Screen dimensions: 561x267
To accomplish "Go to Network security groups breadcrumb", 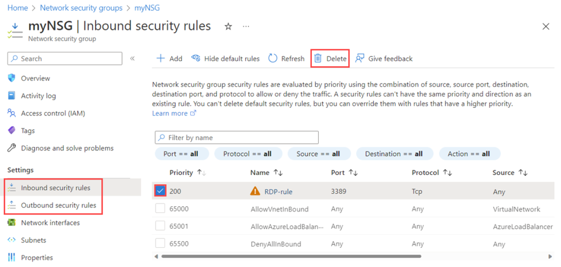I will tap(82, 8).
